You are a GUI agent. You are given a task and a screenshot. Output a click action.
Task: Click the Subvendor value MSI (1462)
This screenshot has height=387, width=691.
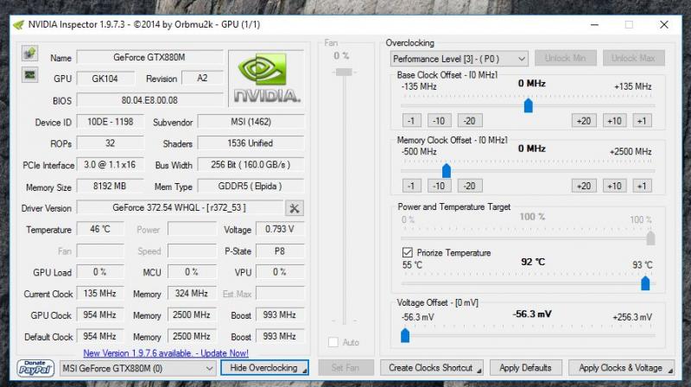pyautogui.click(x=250, y=122)
